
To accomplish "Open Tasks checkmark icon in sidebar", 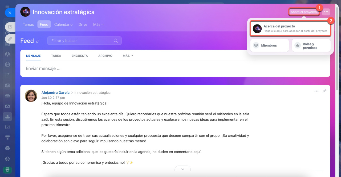I will (7, 127).
